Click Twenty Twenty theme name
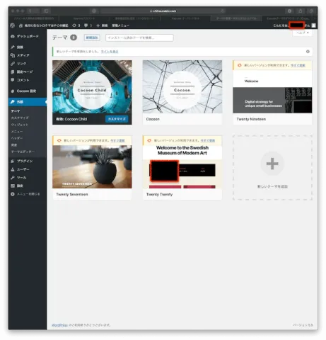 pyautogui.click(x=159, y=194)
